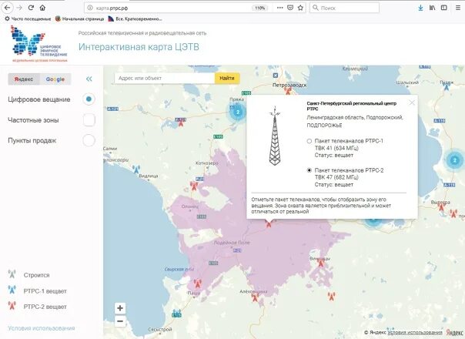Image resolution: width=465 pixels, height=339 pixels.
Task: Toggle the browser sidebar icon
Action: 444,8
